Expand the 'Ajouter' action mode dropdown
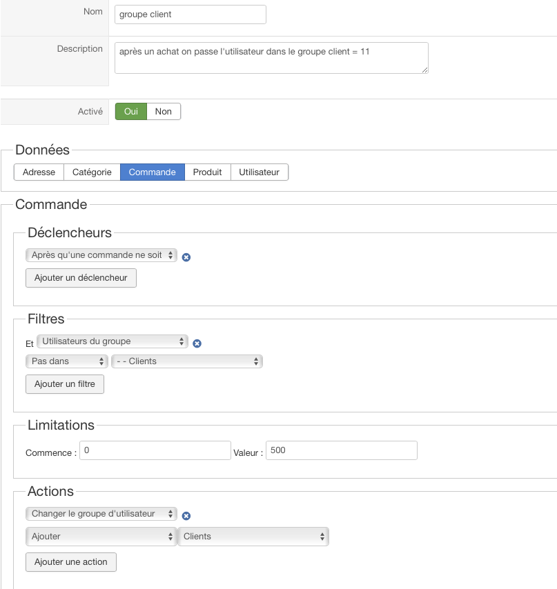Screen dimensions: 557x589 pyautogui.click(x=101, y=537)
